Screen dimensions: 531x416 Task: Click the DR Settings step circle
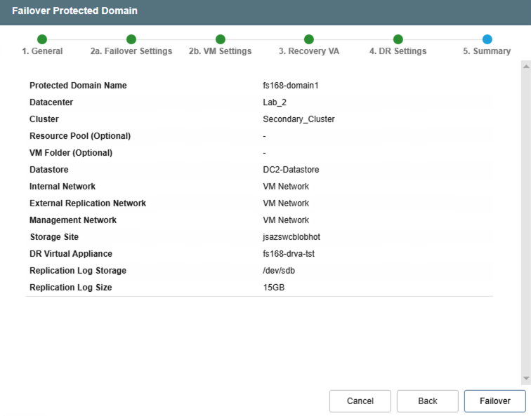click(398, 39)
